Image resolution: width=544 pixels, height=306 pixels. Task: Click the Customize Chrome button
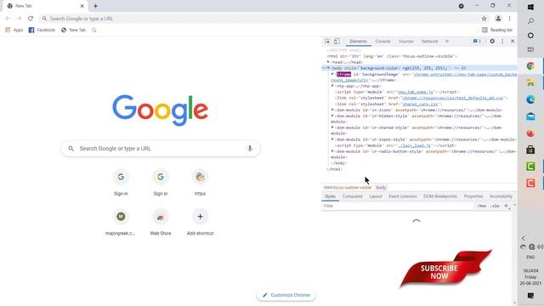(x=286, y=295)
